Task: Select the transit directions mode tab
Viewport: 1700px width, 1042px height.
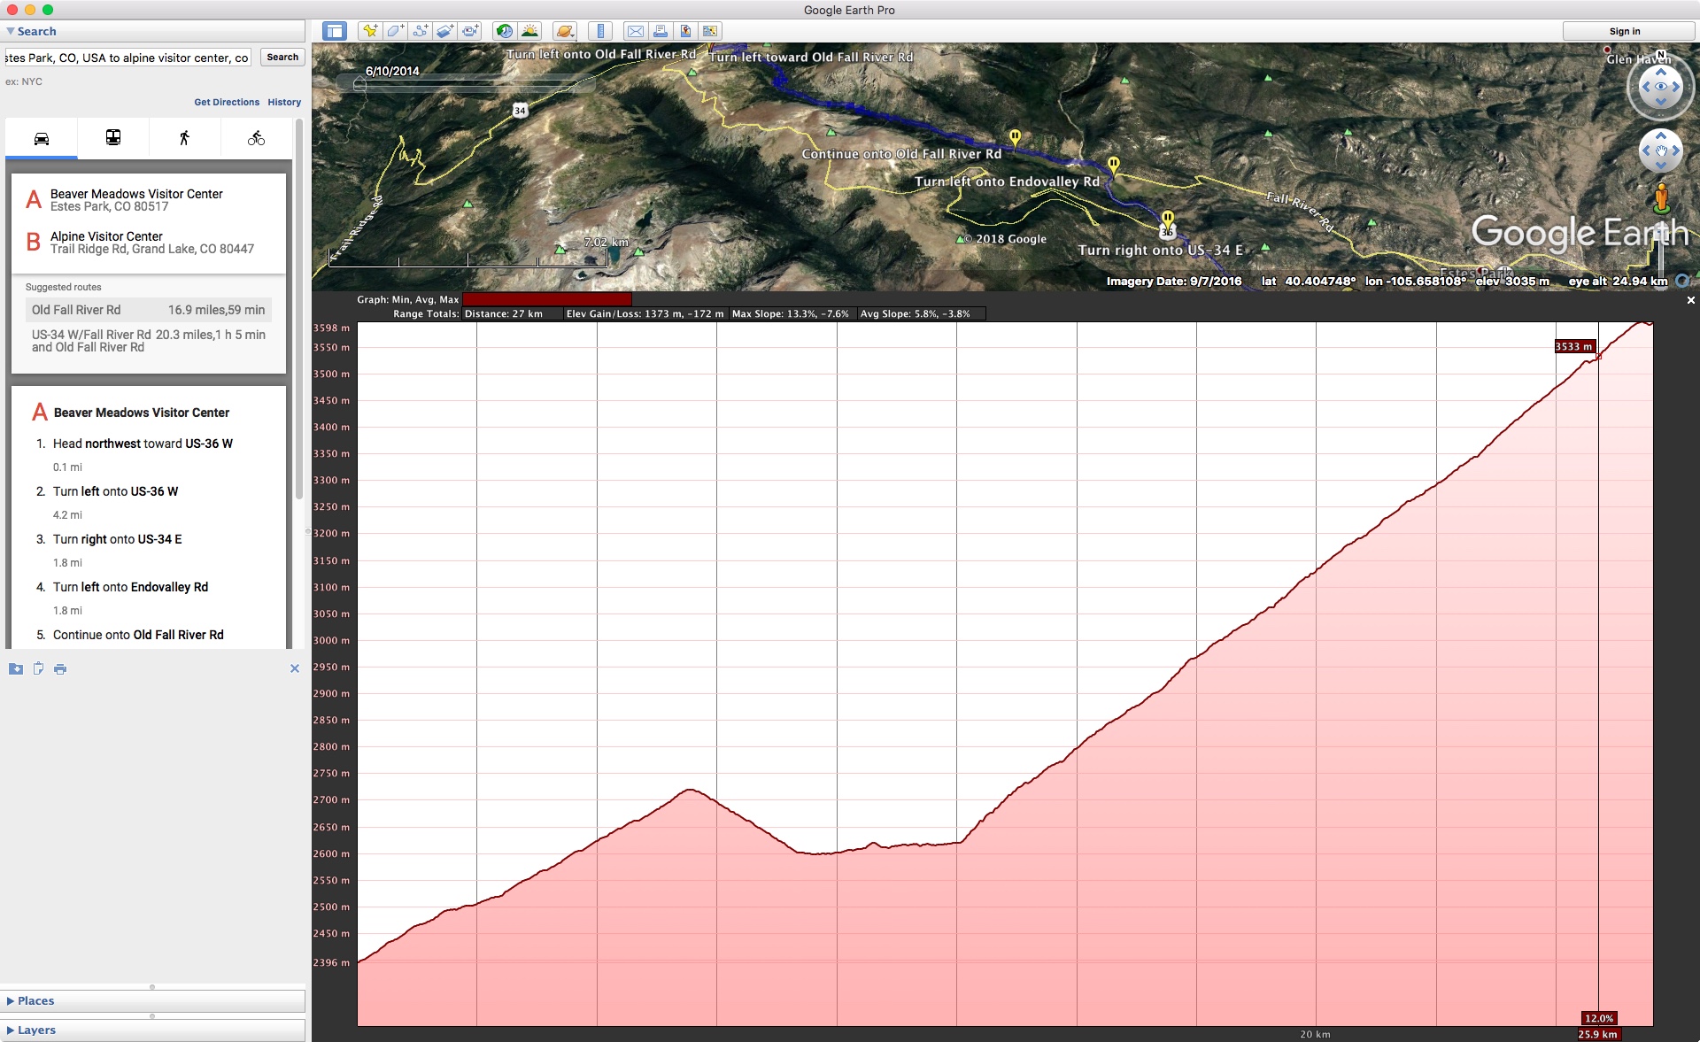Action: 113,138
